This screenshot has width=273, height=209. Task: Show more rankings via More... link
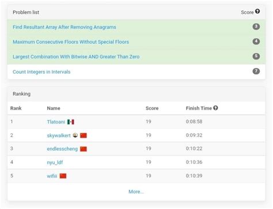(x=136, y=192)
